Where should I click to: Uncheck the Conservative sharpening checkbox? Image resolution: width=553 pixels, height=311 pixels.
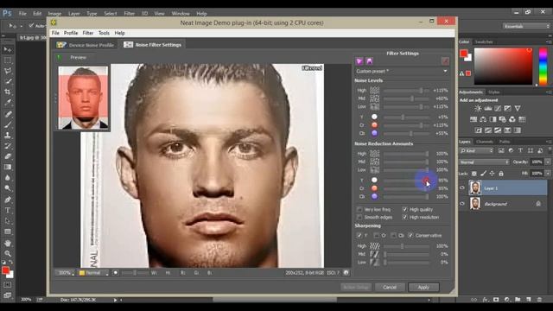pos(410,235)
